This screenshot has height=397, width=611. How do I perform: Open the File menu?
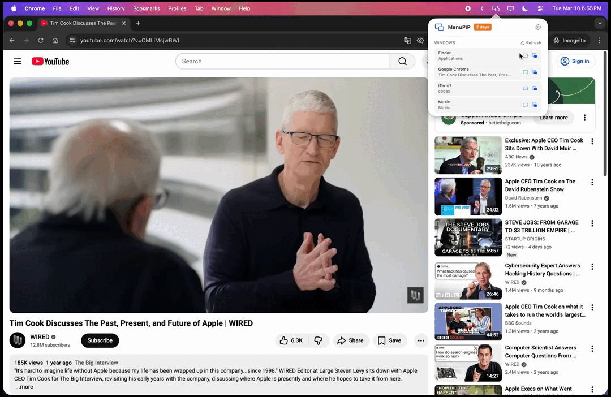[57, 8]
